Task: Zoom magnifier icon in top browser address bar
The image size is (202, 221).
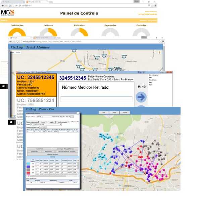Action: tap(149, 5)
